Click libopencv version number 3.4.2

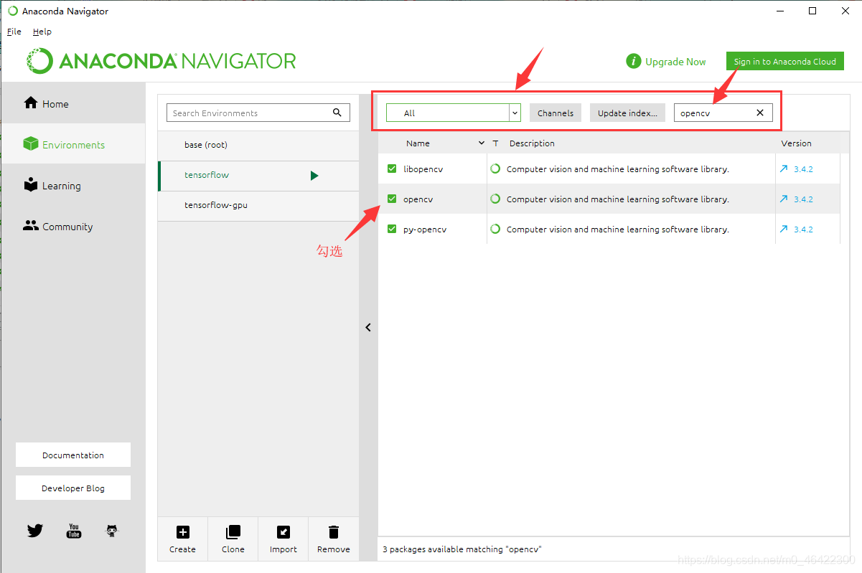(803, 169)
